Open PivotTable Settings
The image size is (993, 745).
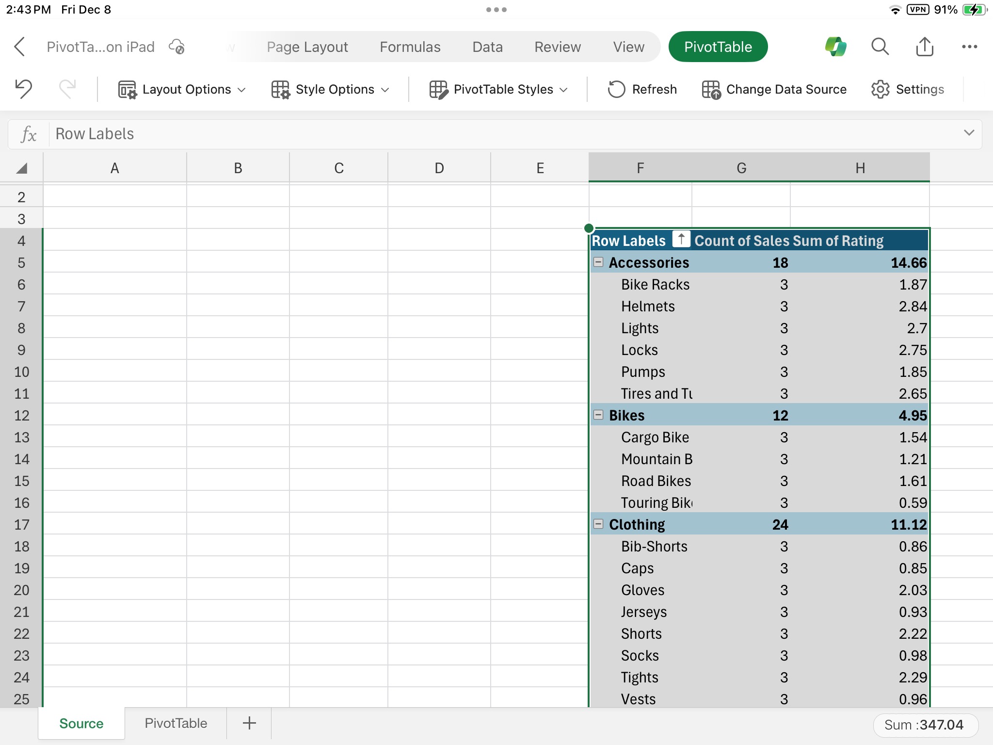(907, 89)
